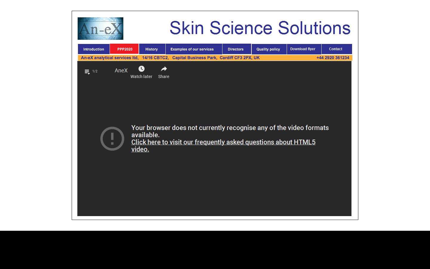Open Examples of our services
The height and width of the screenshot is (269, 430).
(192, 49)
